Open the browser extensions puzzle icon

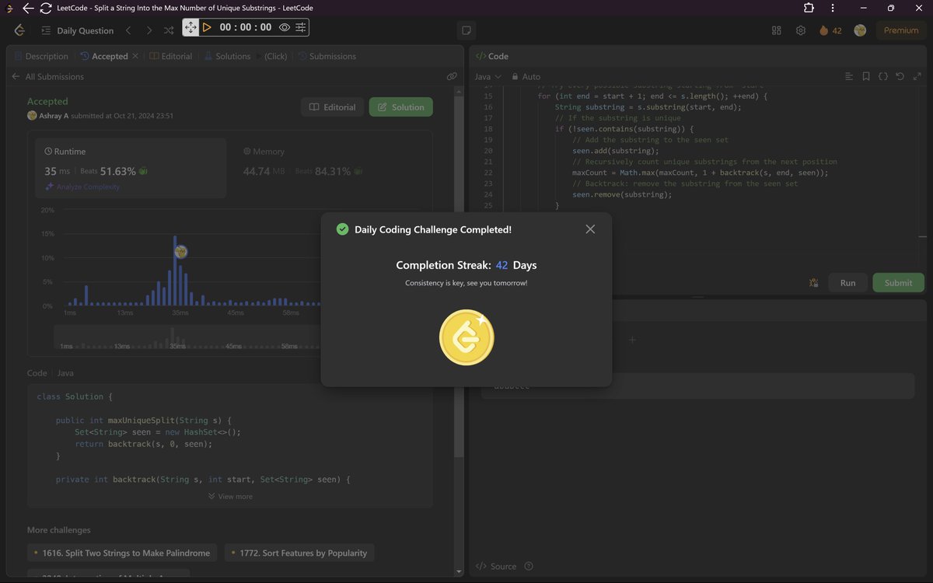point(809,8)
